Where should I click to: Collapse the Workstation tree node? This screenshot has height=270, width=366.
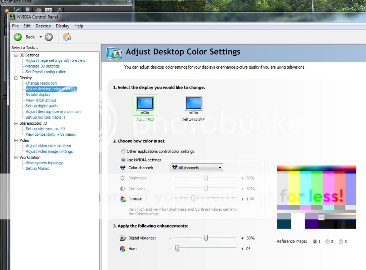(x=16, y=157)
